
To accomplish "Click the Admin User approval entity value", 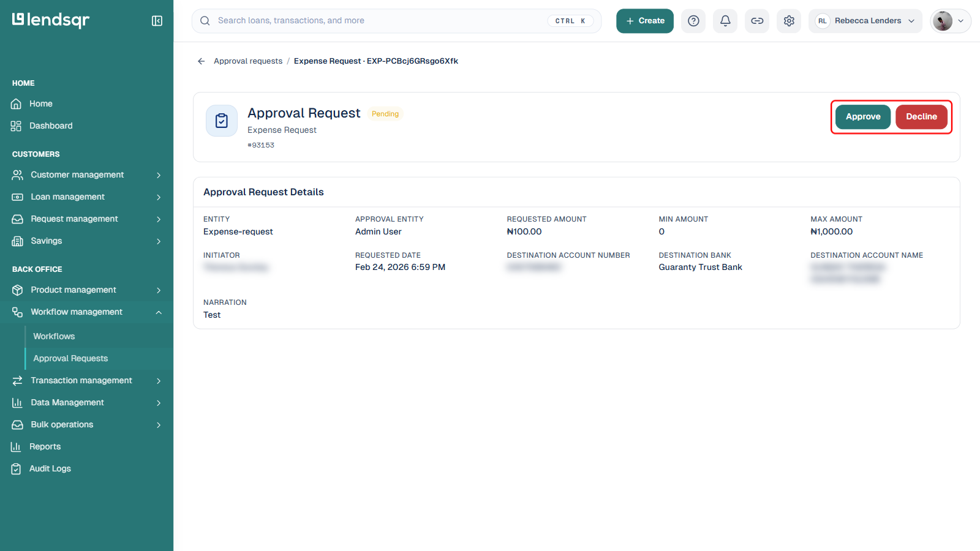I will point(379,231).
